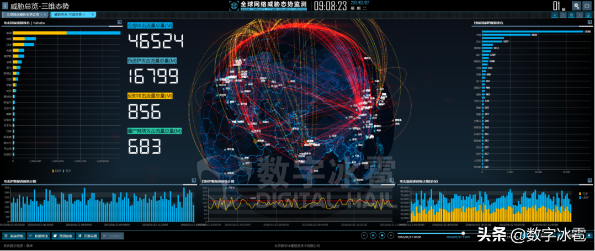This screenshot has width=595, height=251.
Task: Stop the timeline playback
Action: point(382,236)
